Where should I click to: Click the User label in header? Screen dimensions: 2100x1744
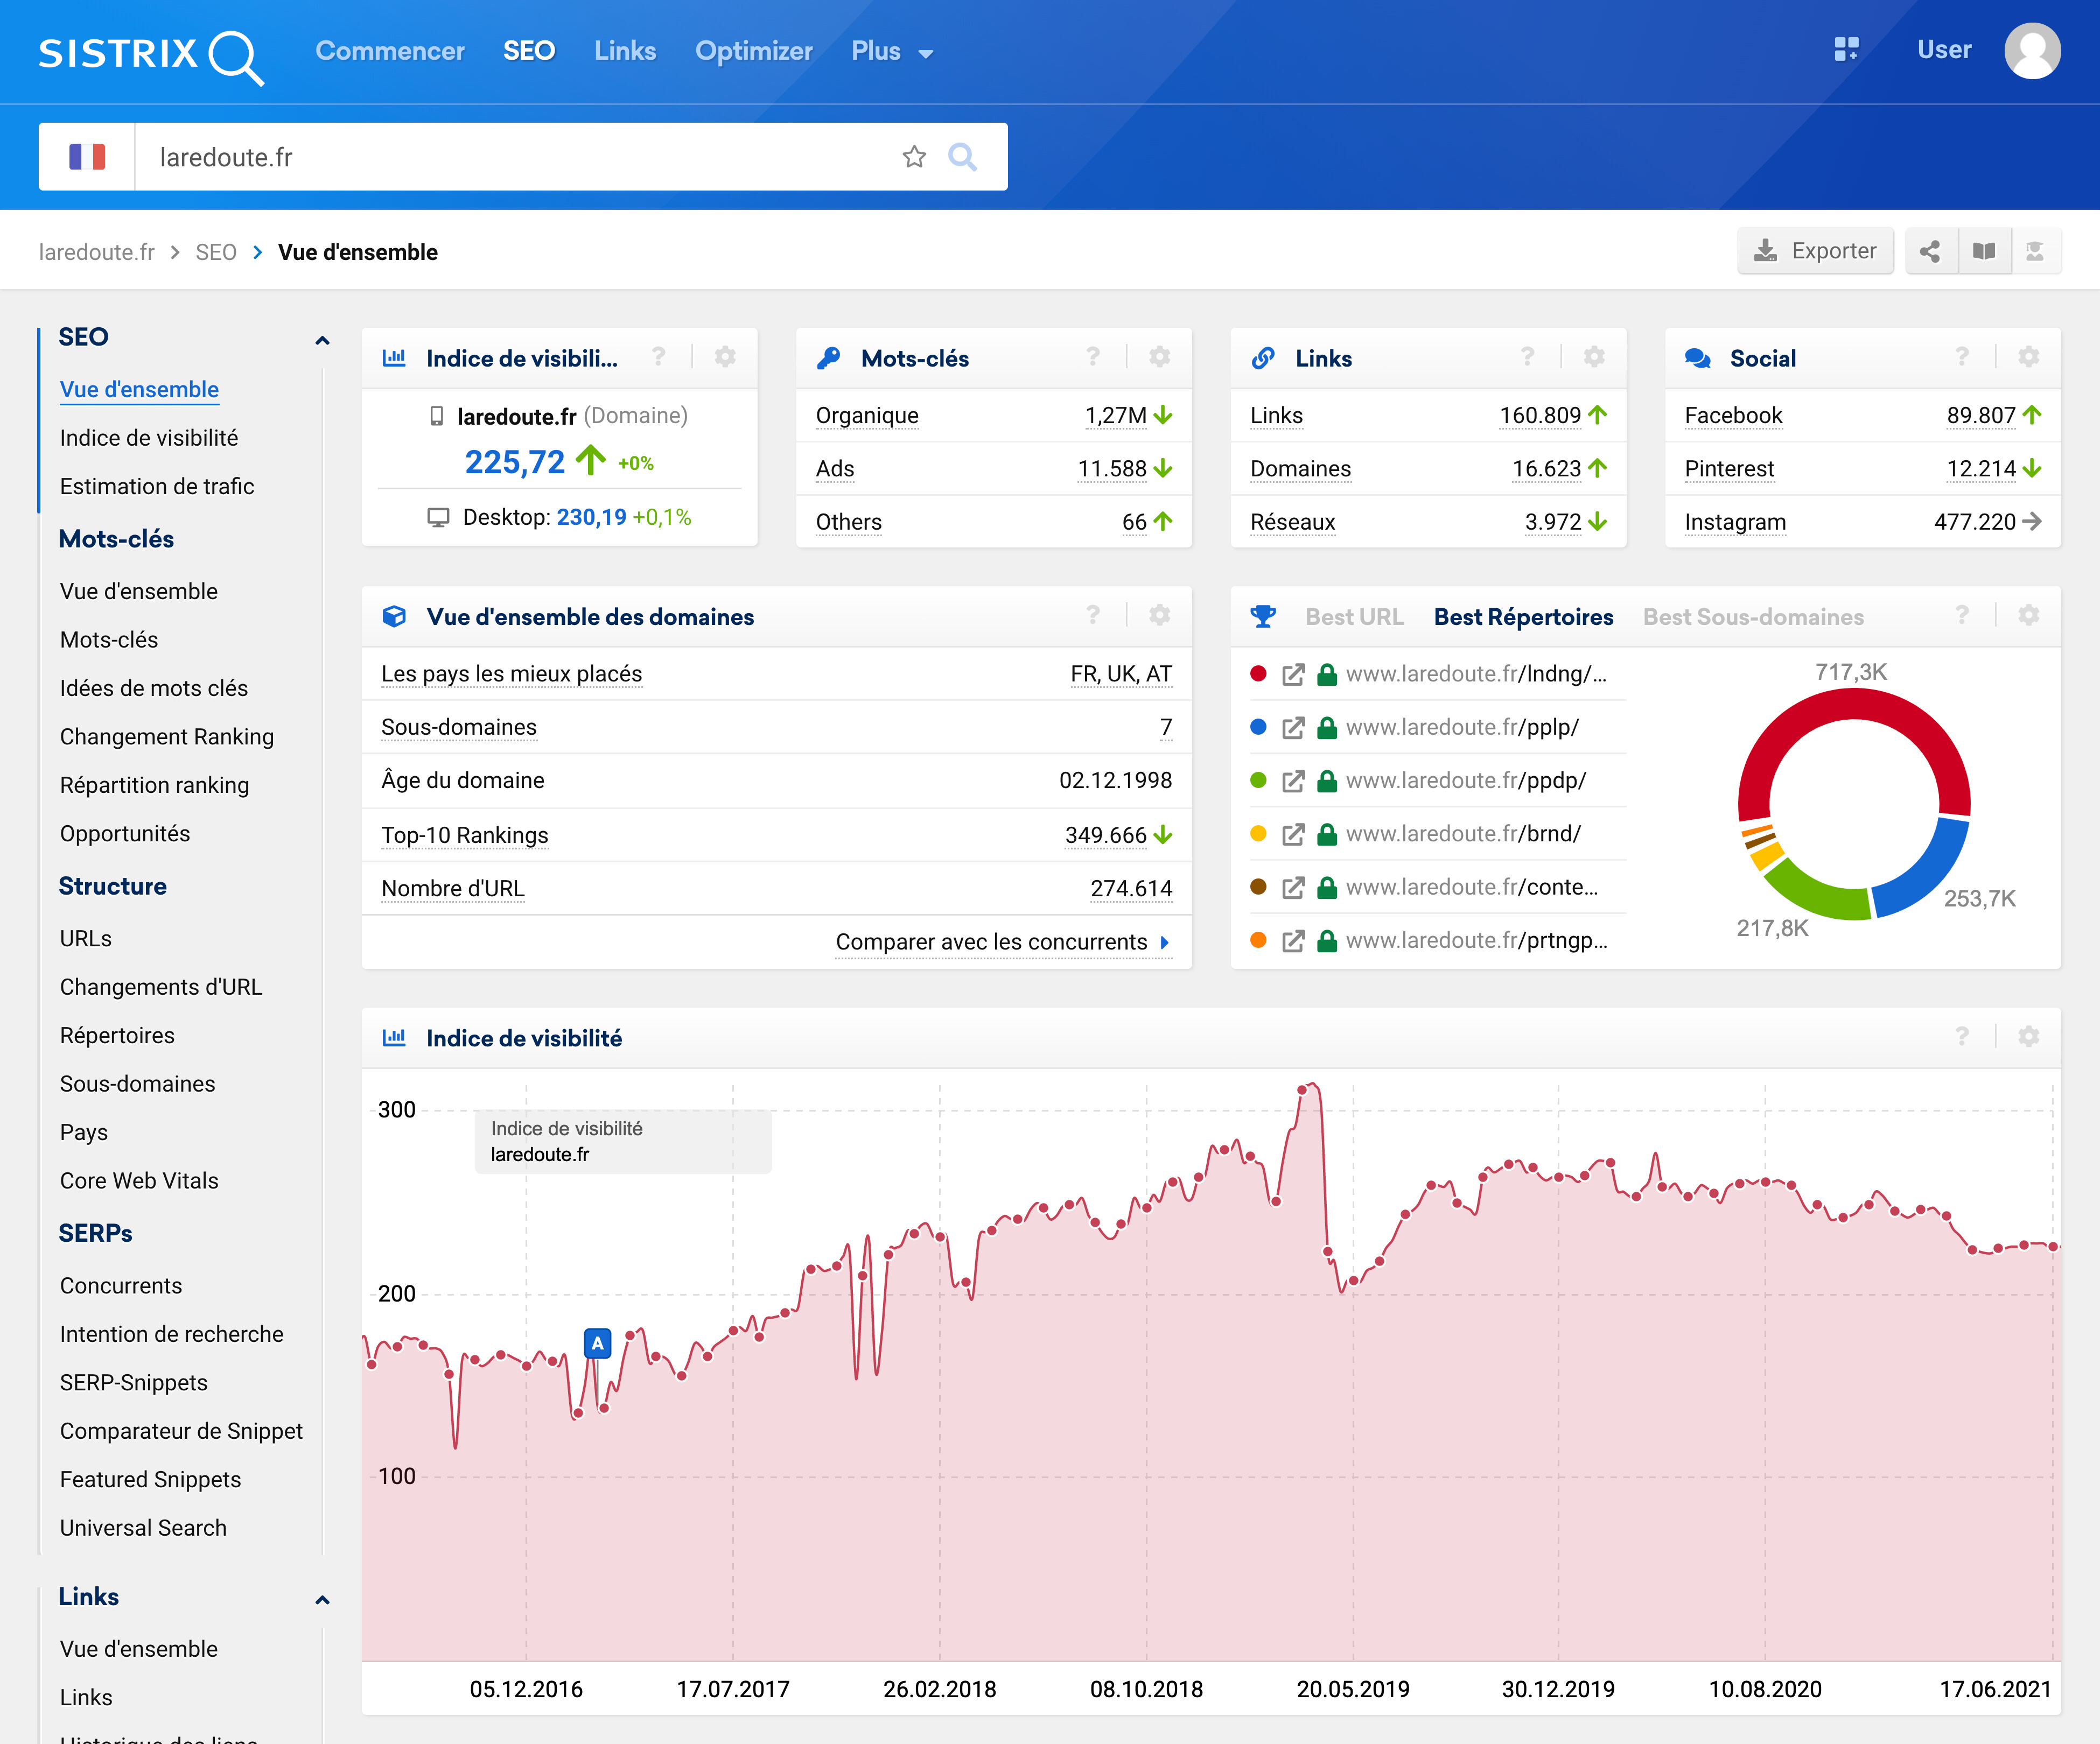coord(1943,50)
